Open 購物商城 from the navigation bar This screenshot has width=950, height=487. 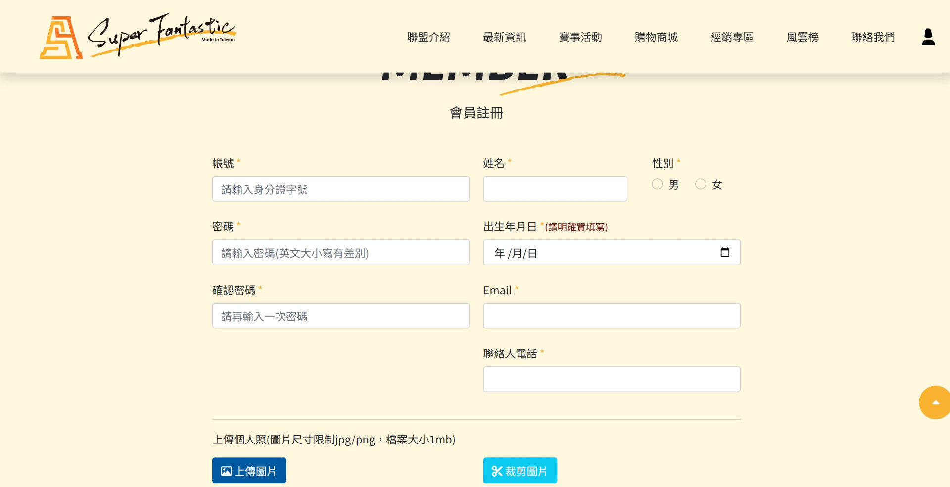click(656, 37)
